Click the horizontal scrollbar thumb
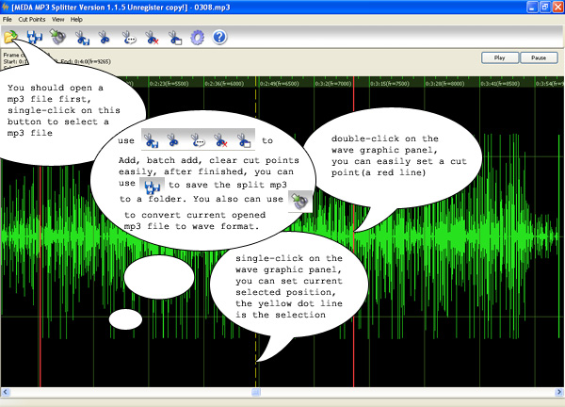This screenshot has height=407, width=565. point(256,392)
